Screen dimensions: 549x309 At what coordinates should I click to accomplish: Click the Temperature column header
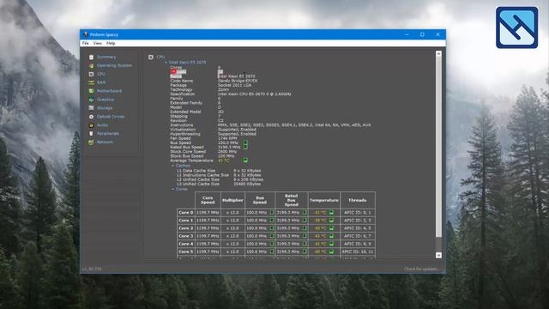pos(324,200)
